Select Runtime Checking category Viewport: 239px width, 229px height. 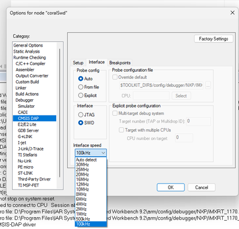point(30,57)
